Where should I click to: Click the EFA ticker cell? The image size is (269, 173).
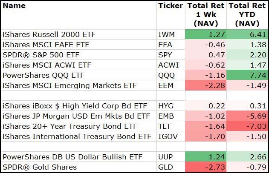click(x=165, y=44)
